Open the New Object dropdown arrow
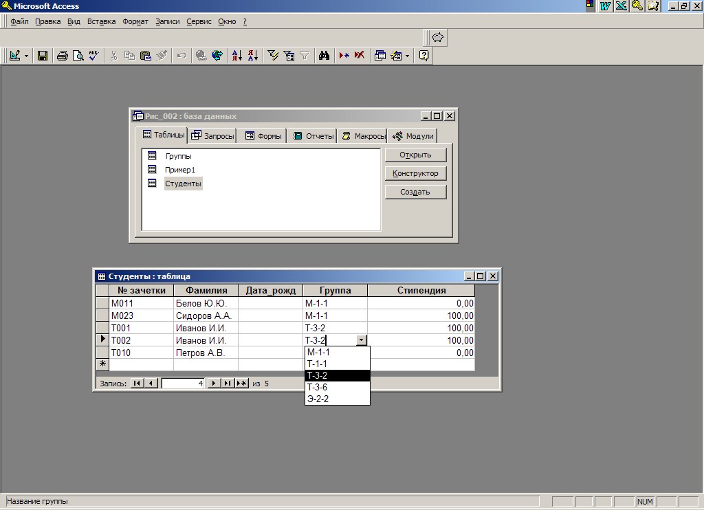 (407, 56)
